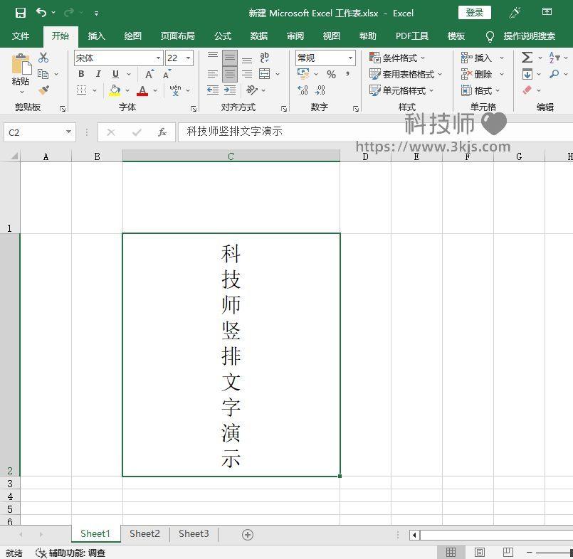This screenshot has width=573, height=559.
Task: Click the Copy icon in clipboard group
Action: click(43, 74)
